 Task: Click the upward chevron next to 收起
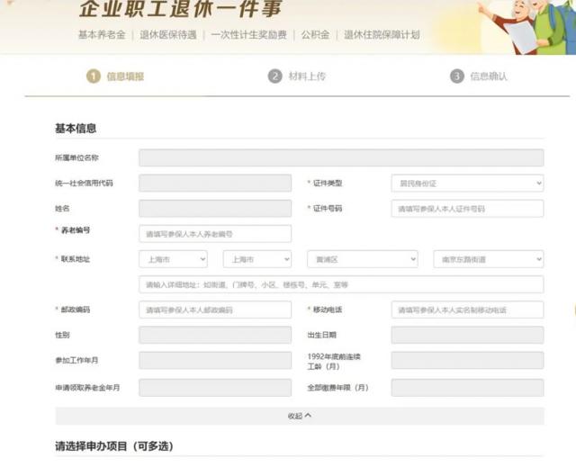(x=308, y=416)
